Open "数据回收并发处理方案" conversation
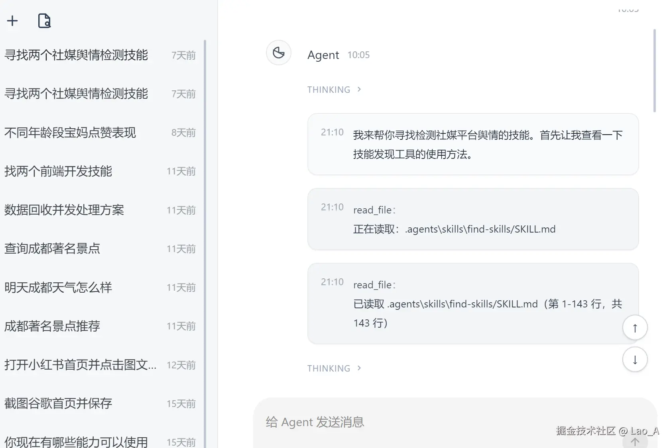Image resolution: width=671 pixels, height=448 pixels. click(x=100, y=210)
